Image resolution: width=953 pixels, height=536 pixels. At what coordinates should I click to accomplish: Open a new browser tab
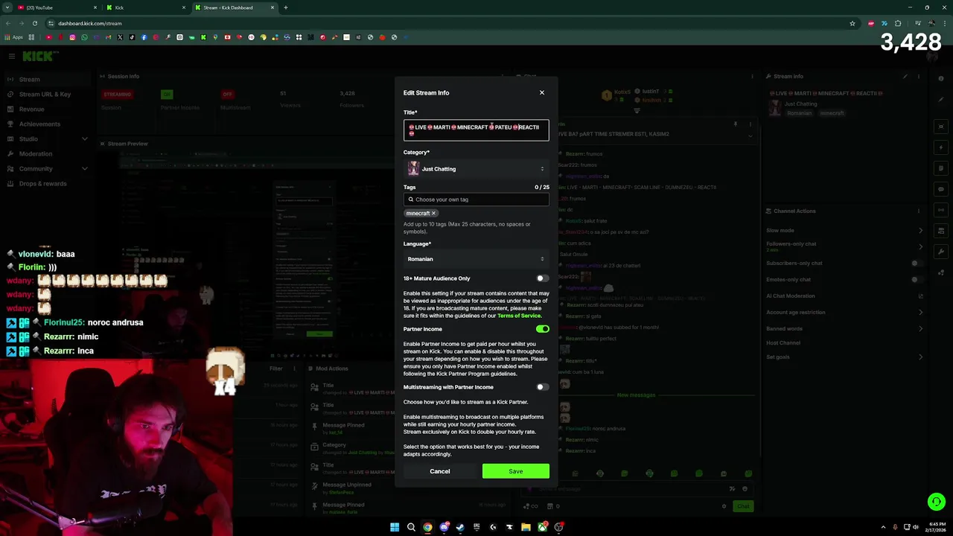pos(286,7)
